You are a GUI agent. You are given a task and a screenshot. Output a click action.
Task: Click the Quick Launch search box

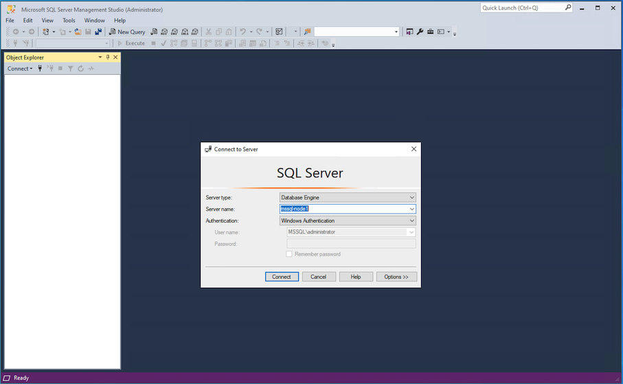point(526,8)
